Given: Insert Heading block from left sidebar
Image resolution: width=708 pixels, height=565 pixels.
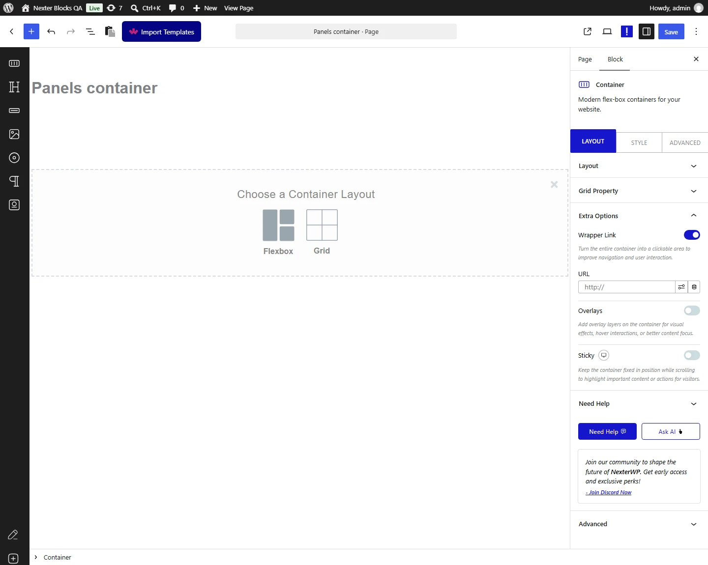Looking at the screenshot, I should [14, 87].
